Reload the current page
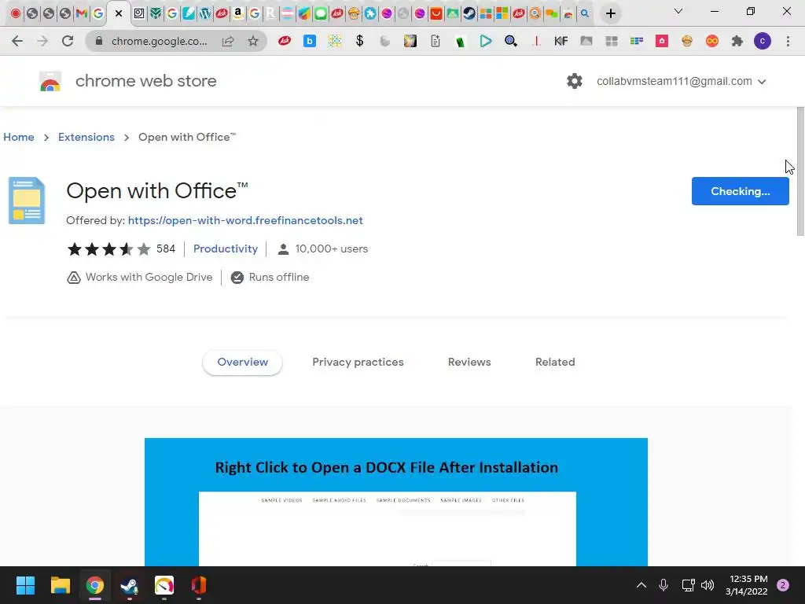The height and width of the screenshot is (604, 805). pos(68,41)
